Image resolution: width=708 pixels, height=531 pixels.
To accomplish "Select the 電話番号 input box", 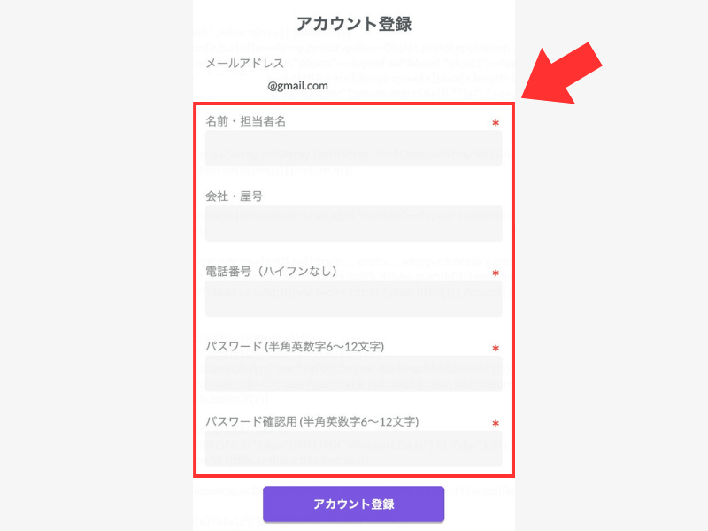I will coord(353,299).
